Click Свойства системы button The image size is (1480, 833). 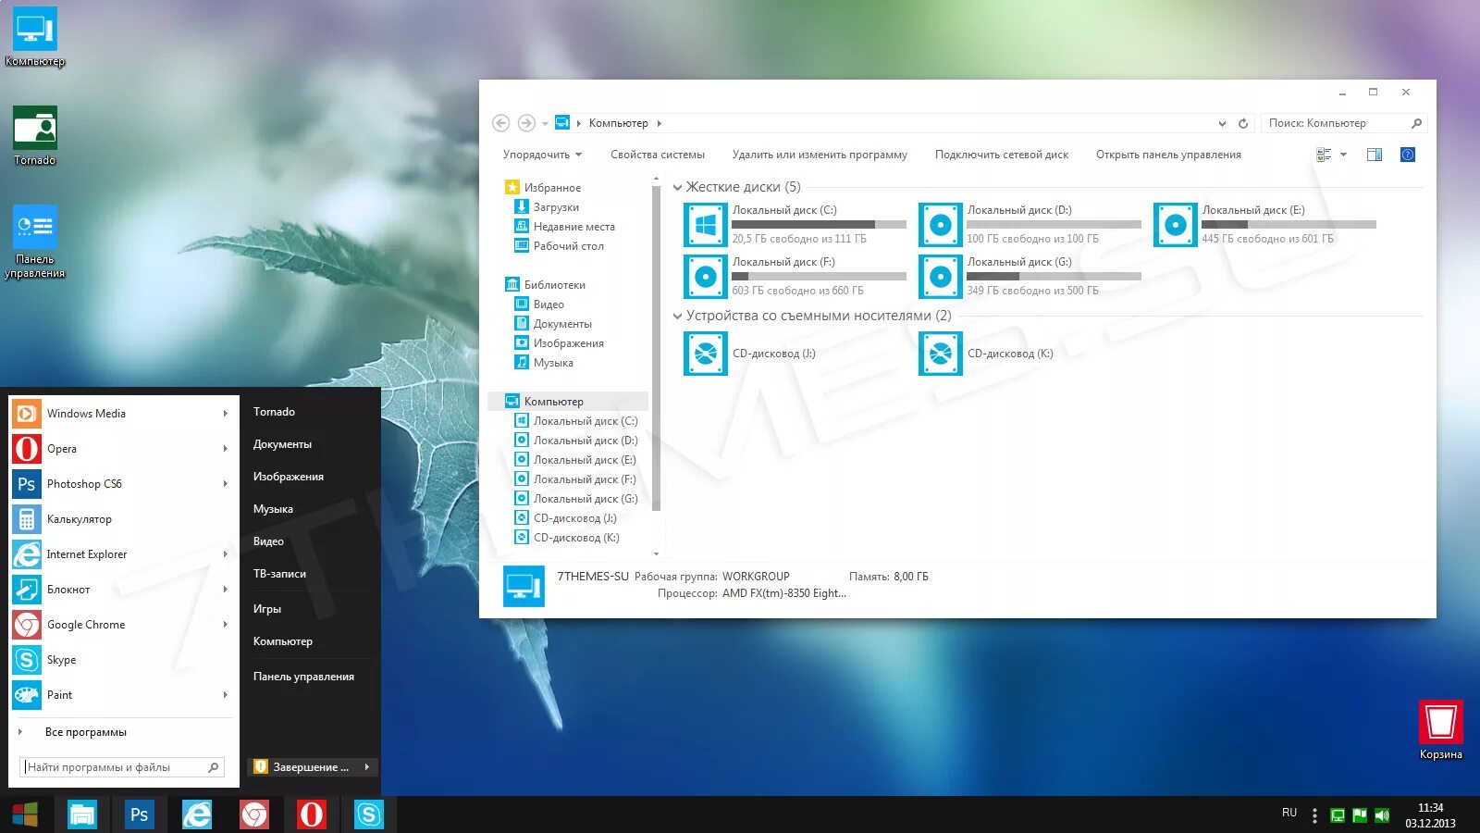[658, 155]
